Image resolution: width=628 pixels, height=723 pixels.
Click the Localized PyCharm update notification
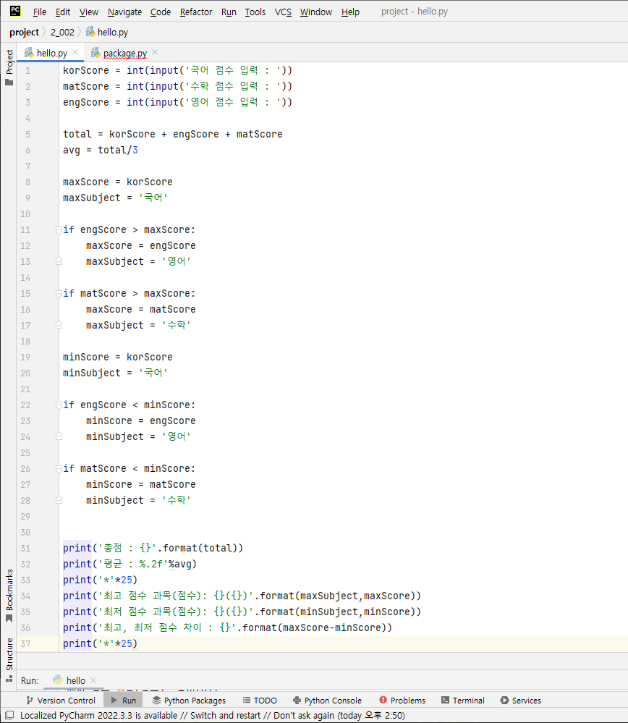coord(213,716)
